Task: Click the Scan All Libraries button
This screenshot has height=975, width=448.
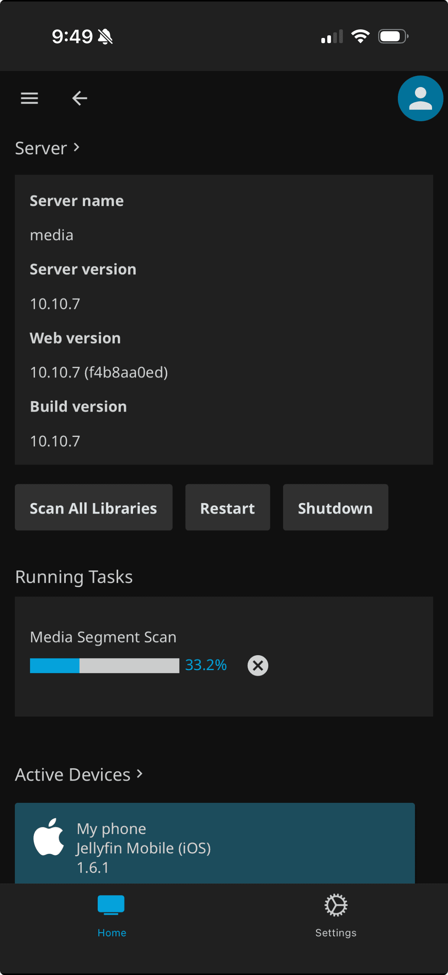Action: (x=93, y=507)
